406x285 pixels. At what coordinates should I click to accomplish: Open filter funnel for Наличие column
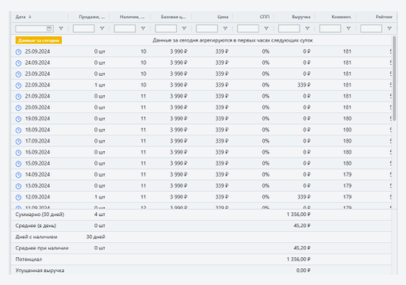pyautogui.click(x=143, y=28)
